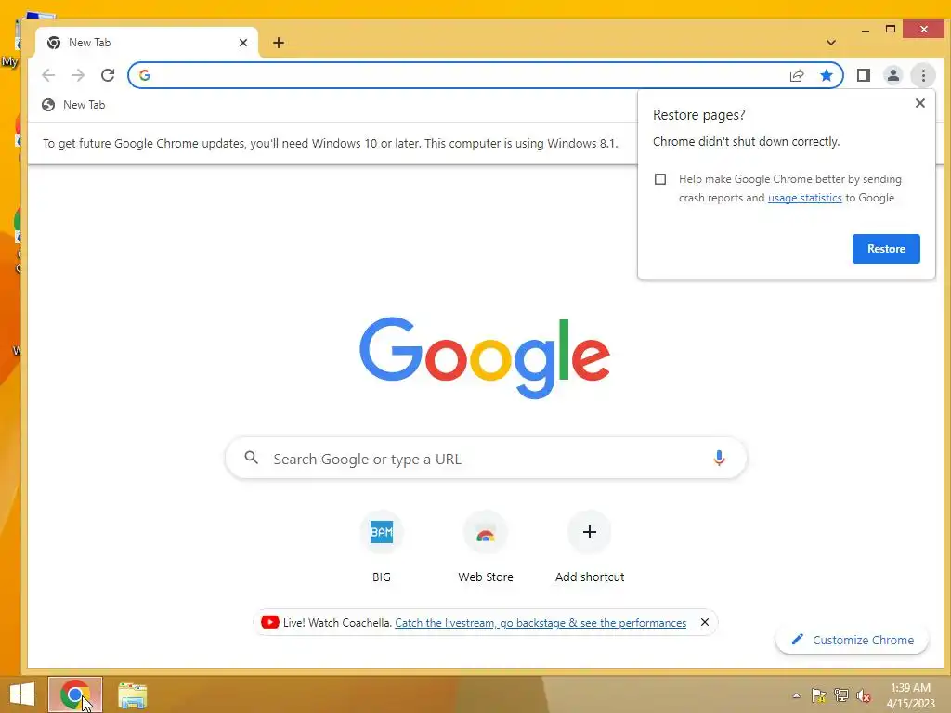Open the BIG shortcut tile
The height and width of the screenshot is (713, 951).
coord(382,548)
